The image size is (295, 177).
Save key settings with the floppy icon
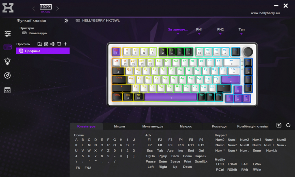pyautogui.click(x=279, y=125)
